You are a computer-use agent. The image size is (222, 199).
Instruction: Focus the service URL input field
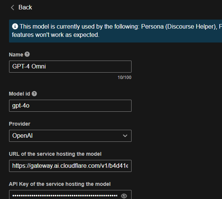tap(70, 166)
